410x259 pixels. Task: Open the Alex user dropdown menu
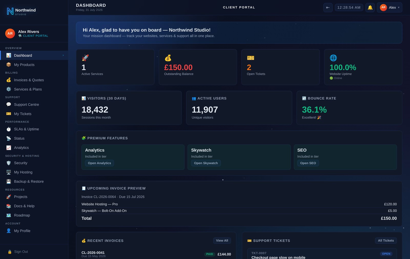389,7
